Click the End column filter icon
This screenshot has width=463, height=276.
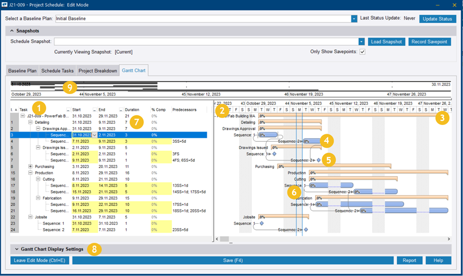(121, 110)
